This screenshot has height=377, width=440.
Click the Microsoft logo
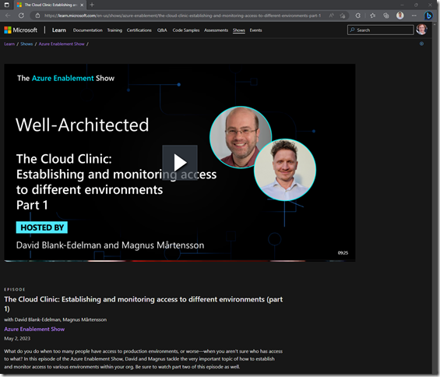pos(20,30)
